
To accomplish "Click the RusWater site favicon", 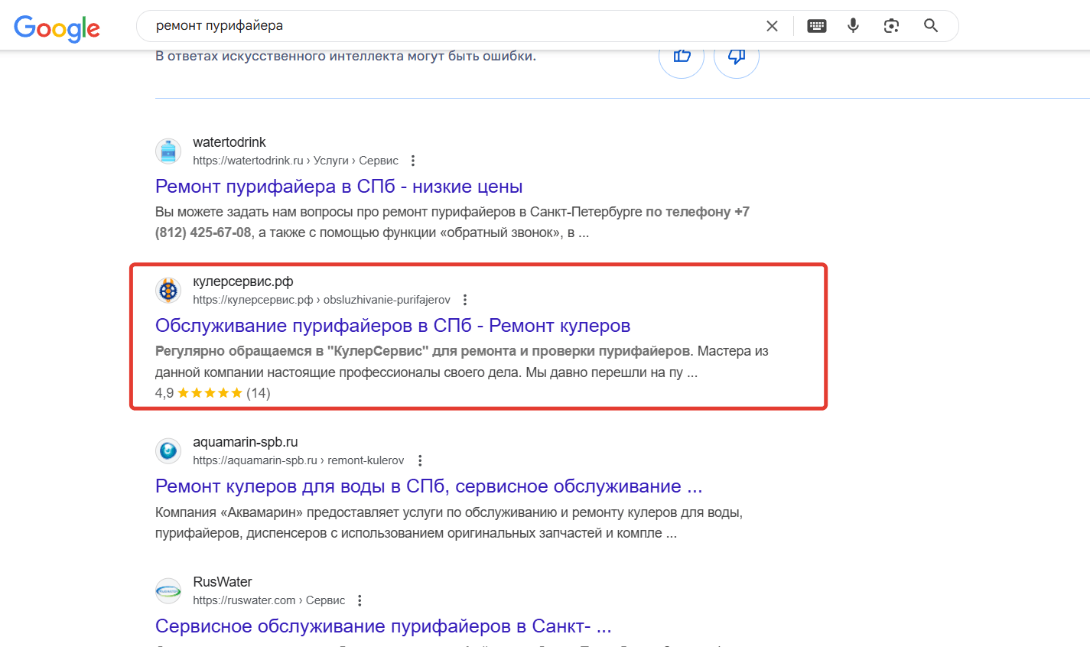I will point(168,591).
